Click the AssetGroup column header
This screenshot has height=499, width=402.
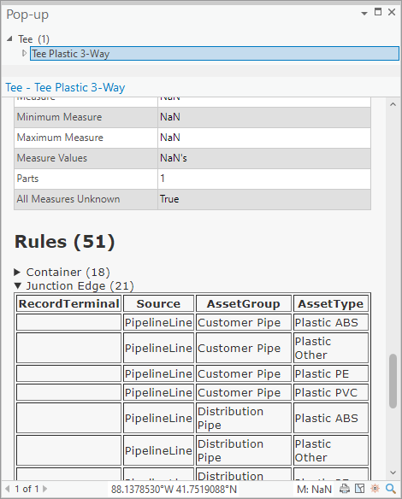[244, 303]
